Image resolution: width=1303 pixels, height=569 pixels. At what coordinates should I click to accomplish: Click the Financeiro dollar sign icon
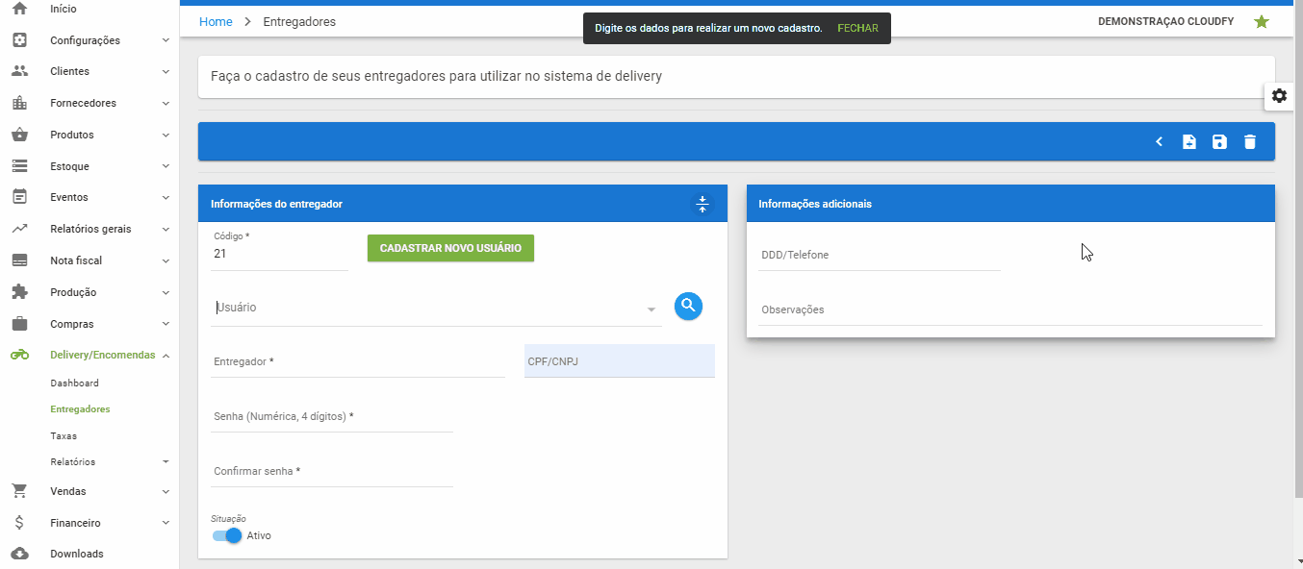19,522
